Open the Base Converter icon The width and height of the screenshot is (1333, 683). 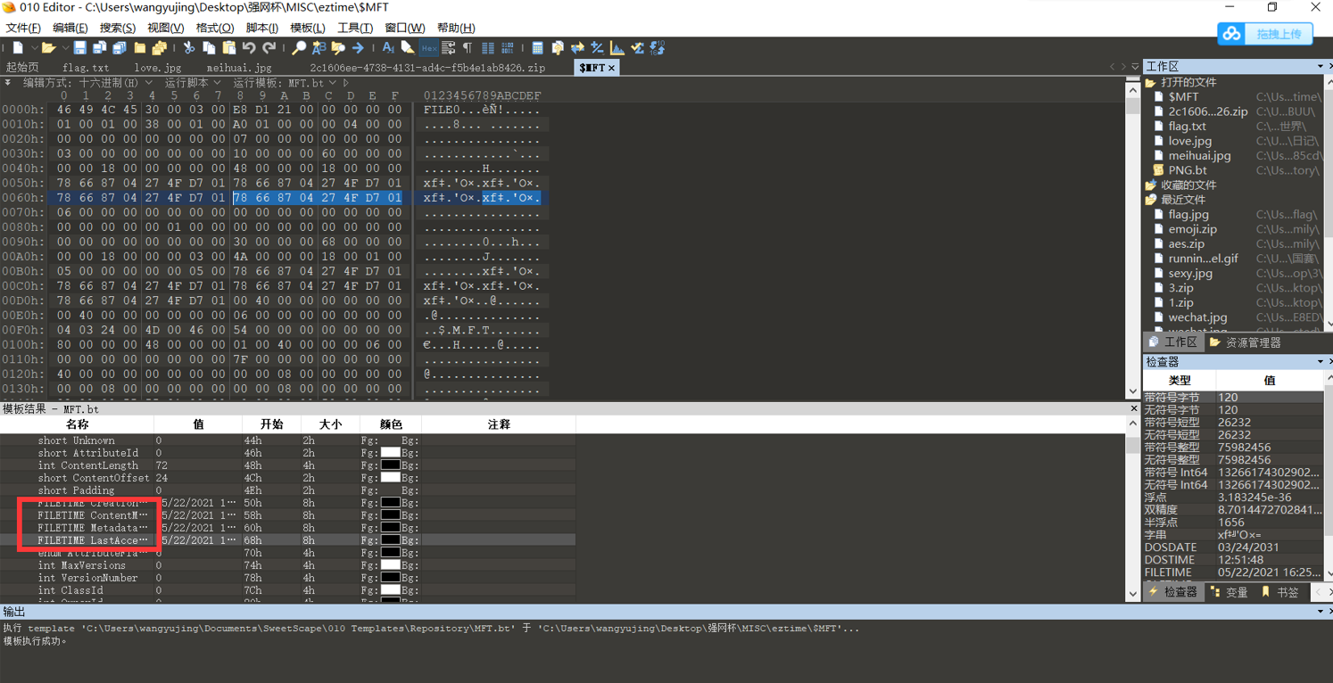[x=658, y=48]
